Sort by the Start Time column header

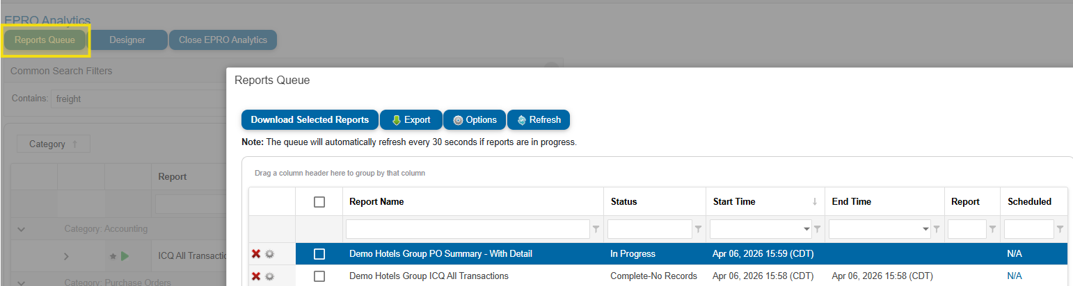(734, 202)
